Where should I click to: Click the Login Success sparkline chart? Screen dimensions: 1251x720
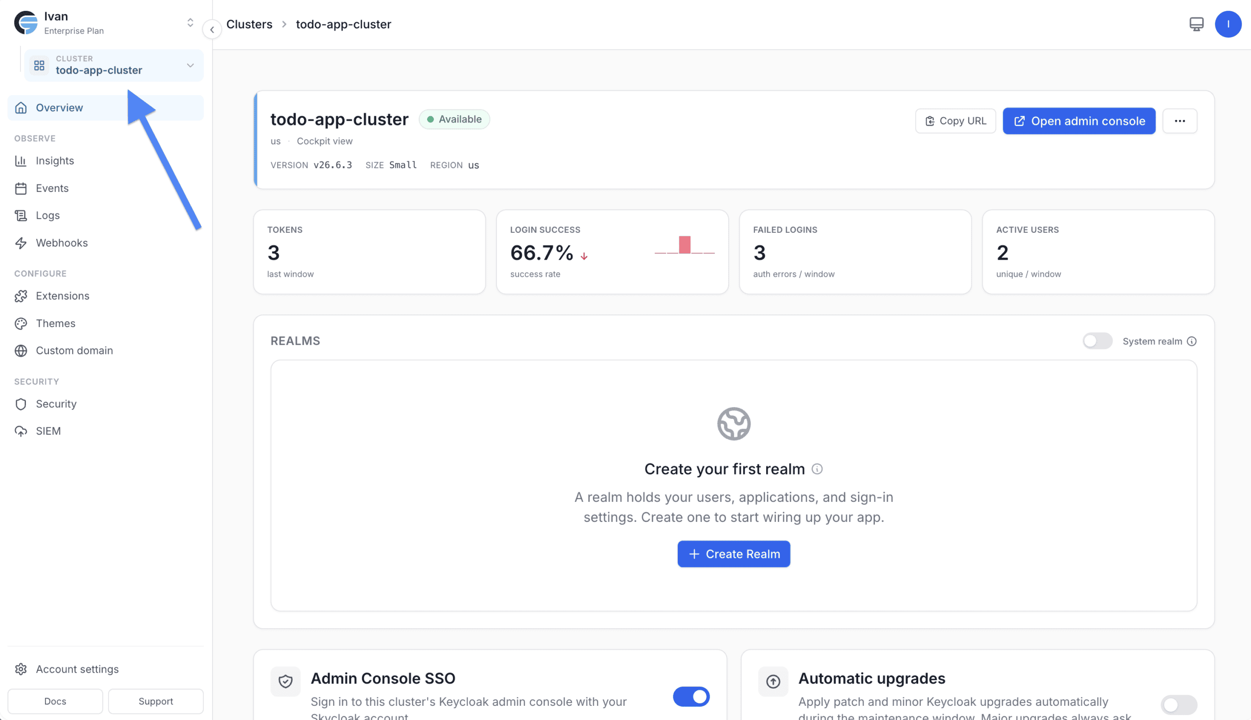tap(684, 245)
